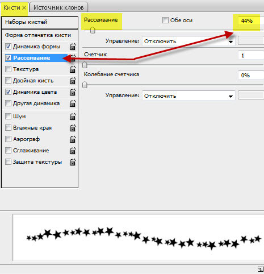Image resolution: width=264 pixels, height=274 pixels.
Task: Toggle lock icon next to Другая динамика
Action: point(73,103)
